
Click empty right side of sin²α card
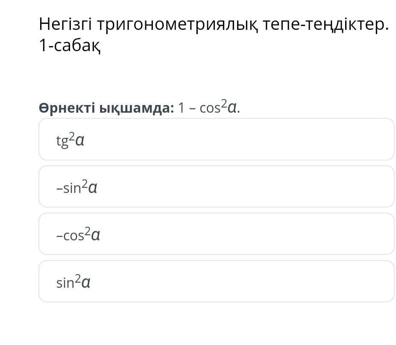coord(333,281)
